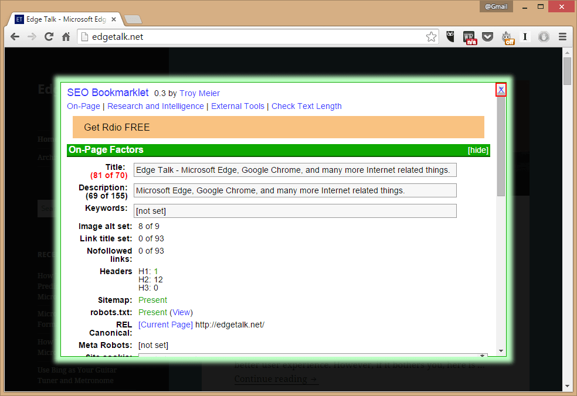Click the '(69 of 155)' description length
This screenshot has height=396, width=577.
pyautogui.click(x=107, y=196)
